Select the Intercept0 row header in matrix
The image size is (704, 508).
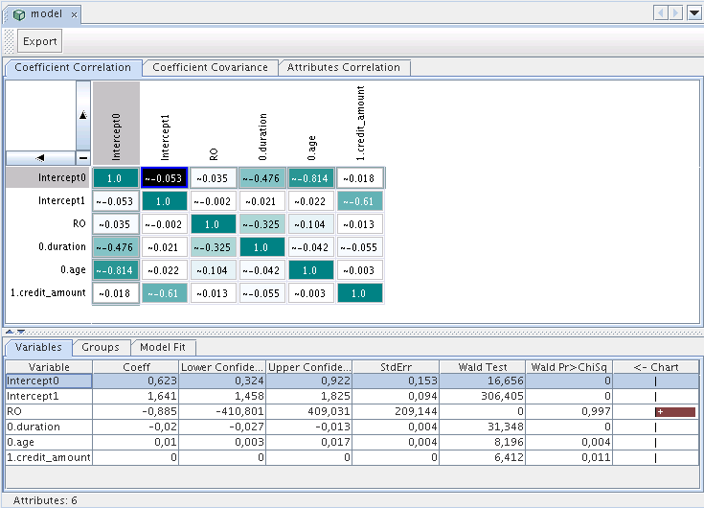(48, 178)
